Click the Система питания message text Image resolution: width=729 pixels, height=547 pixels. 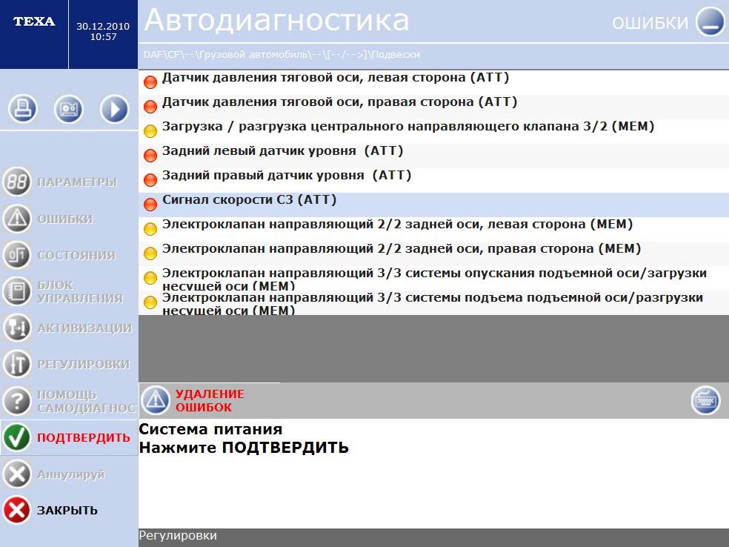pos(210,429)
